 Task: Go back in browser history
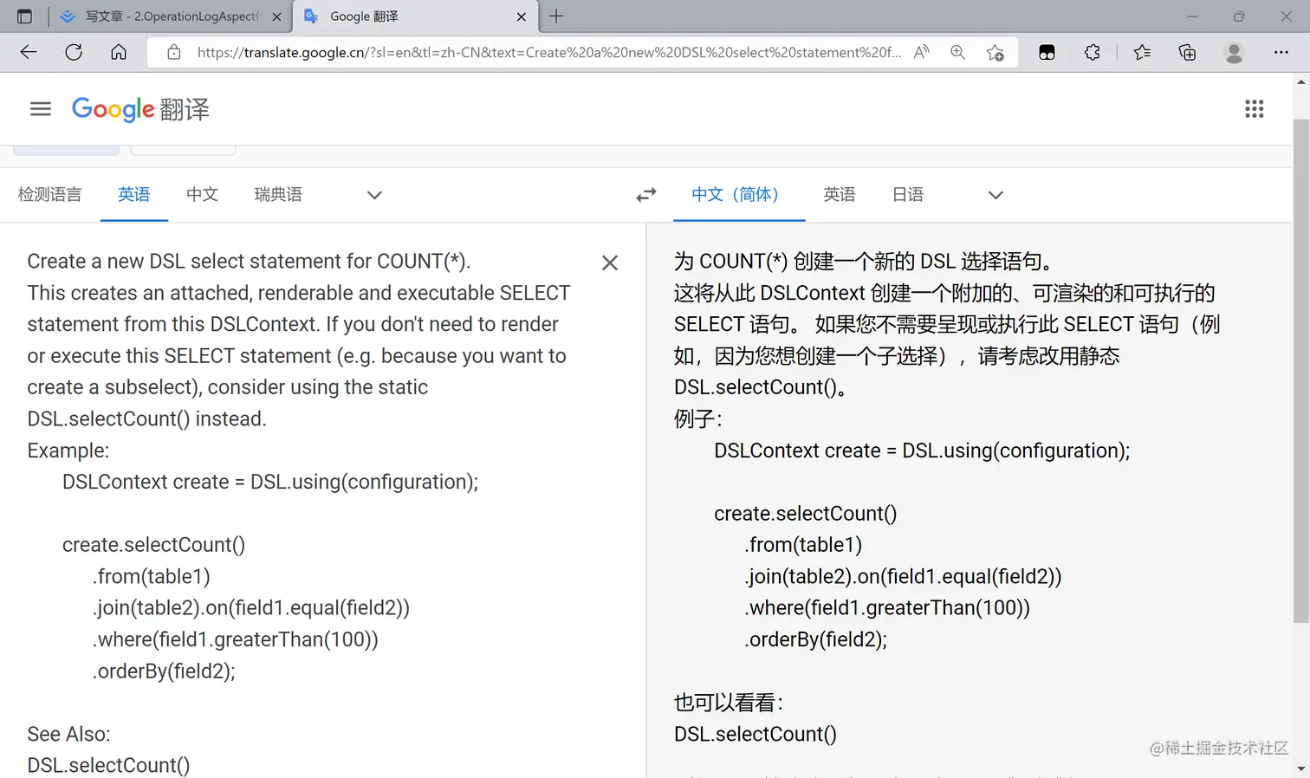point(29,52)
